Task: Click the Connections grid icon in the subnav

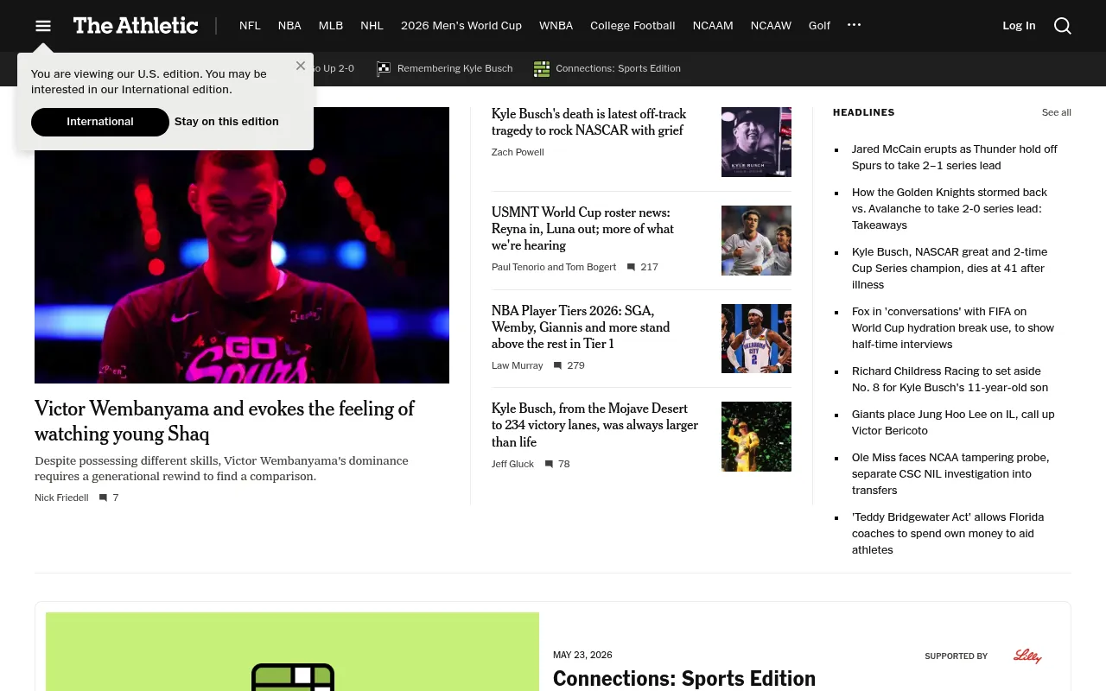Action: [542, 69]
